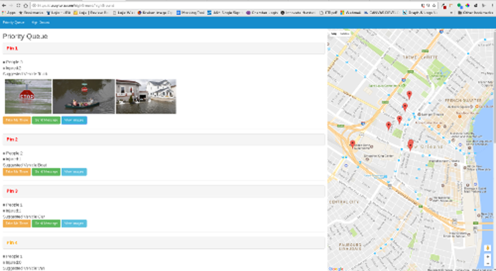Select the Street View pegman icon
The image size is (496, 271).
point(488,248)
